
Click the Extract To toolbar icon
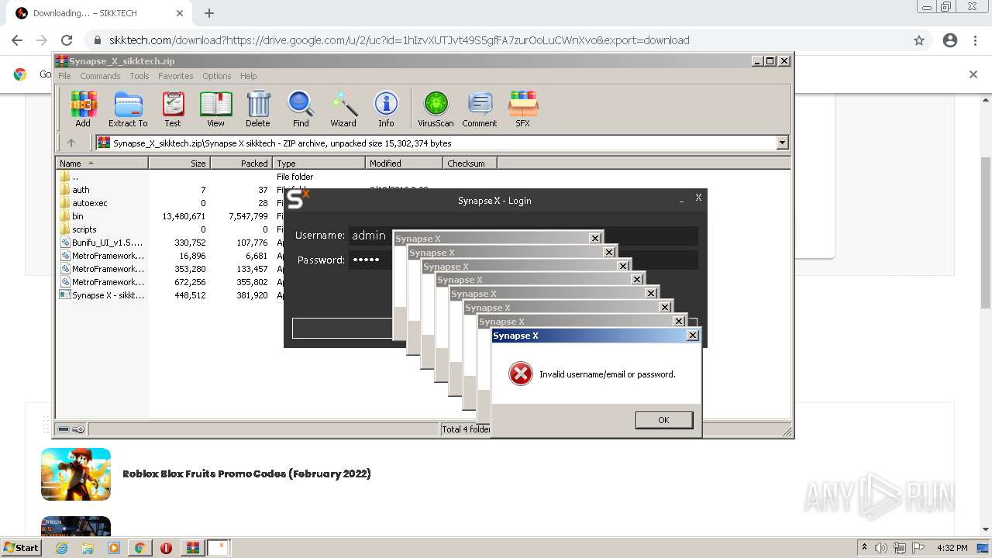tap(128, 108)
